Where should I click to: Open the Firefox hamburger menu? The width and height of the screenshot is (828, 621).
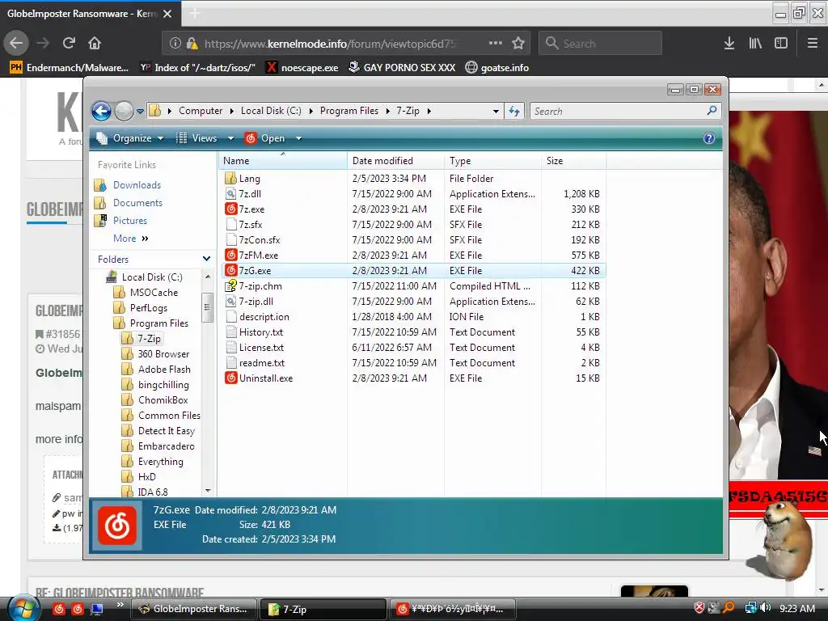(813, 43)
